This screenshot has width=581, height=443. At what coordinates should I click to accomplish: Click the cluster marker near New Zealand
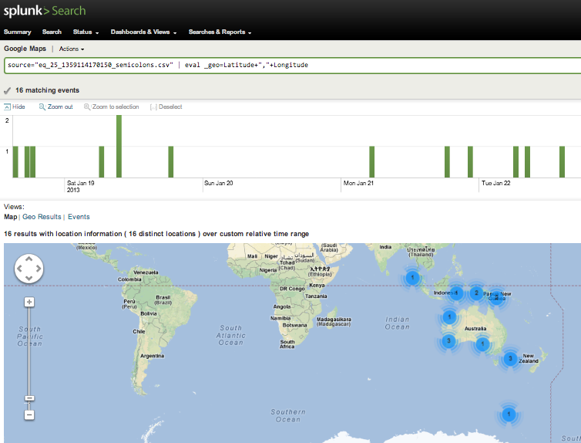tap(509, 358)
